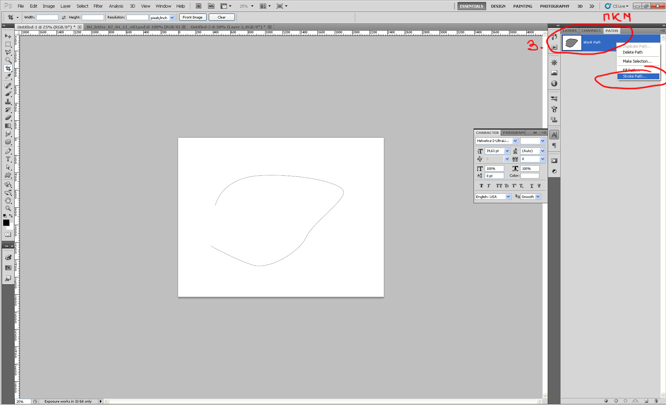The image size is (666, 405).
Task: Select the Zoom tool
Action: [x=8, y=208]
